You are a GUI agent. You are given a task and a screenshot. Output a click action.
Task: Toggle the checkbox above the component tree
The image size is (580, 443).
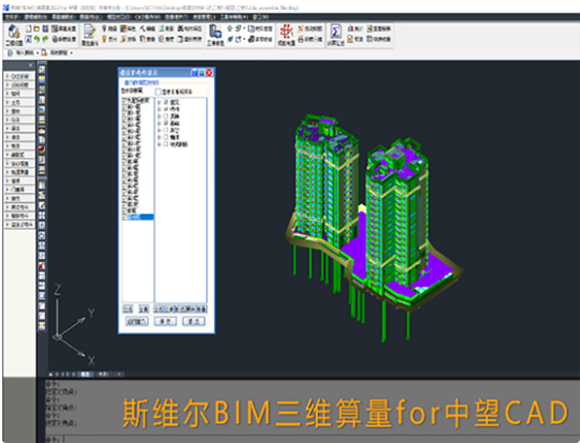tap(158, 92)
